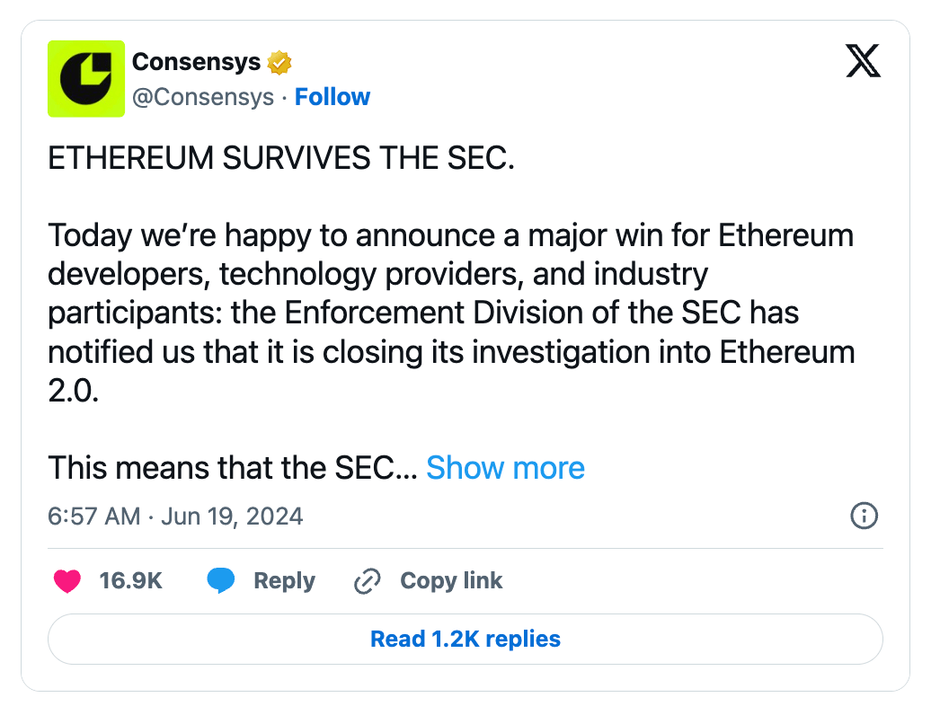Viewport: 940px width, 715px height.
Task: Open the info icon near the timestamp
Action: pos(864,516)
